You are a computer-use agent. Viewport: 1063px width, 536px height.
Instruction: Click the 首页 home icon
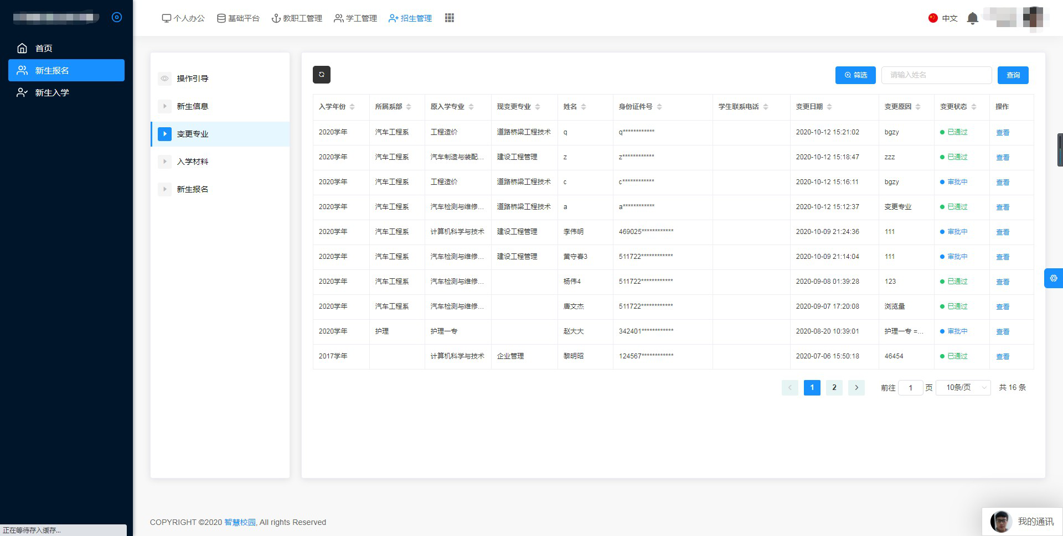(22, 48)
